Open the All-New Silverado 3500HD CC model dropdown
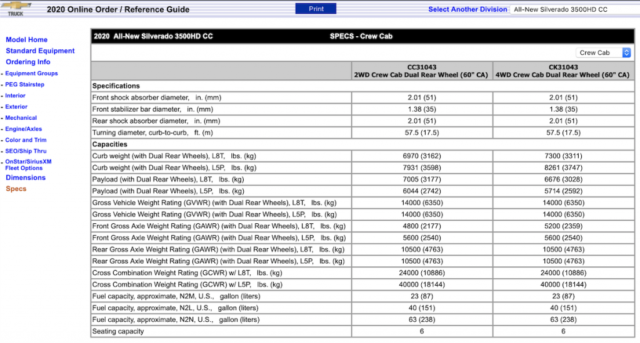 pos(575,9)
